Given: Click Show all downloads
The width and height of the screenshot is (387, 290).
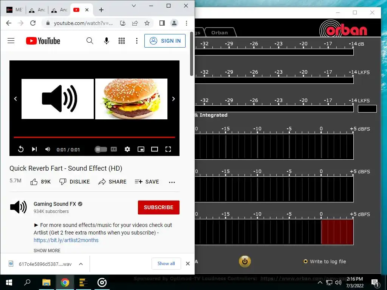Looking at the screenshot, I should (166, 264).
